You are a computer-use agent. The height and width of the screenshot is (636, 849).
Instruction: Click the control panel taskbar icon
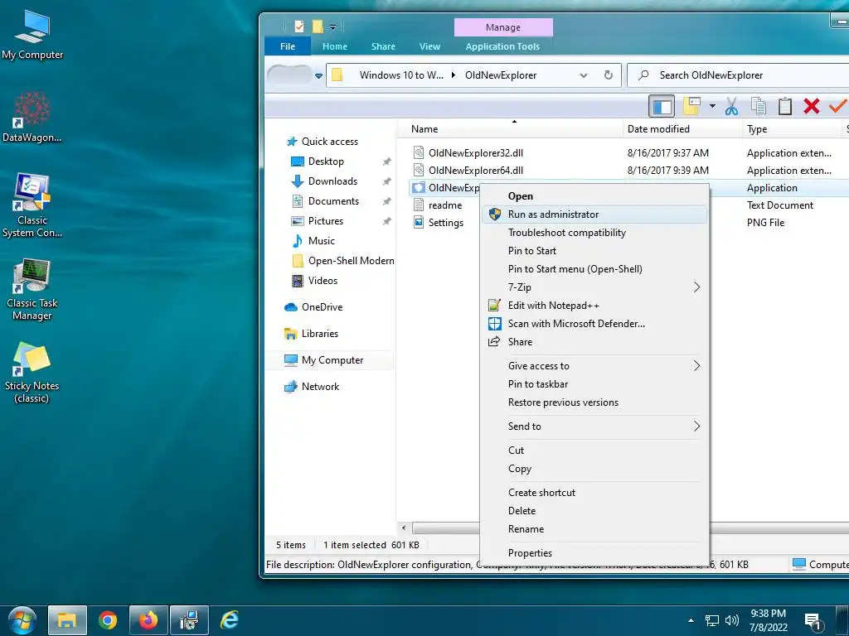coord(190,619)
